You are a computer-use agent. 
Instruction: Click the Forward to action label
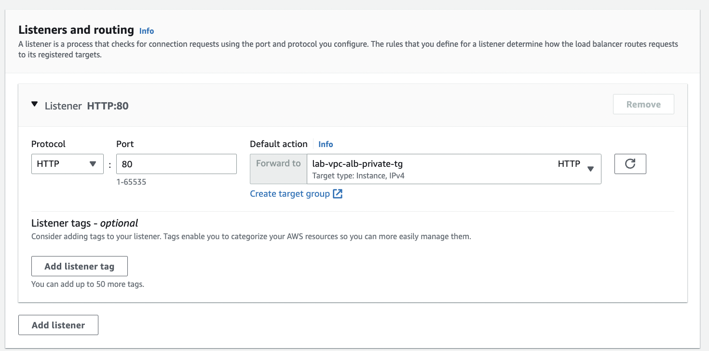click(278, 163)
